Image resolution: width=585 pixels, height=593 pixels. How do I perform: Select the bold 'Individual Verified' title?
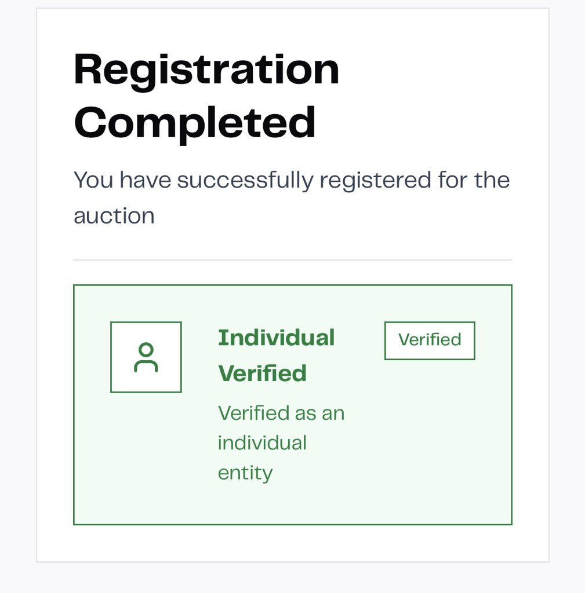[276, 356]
